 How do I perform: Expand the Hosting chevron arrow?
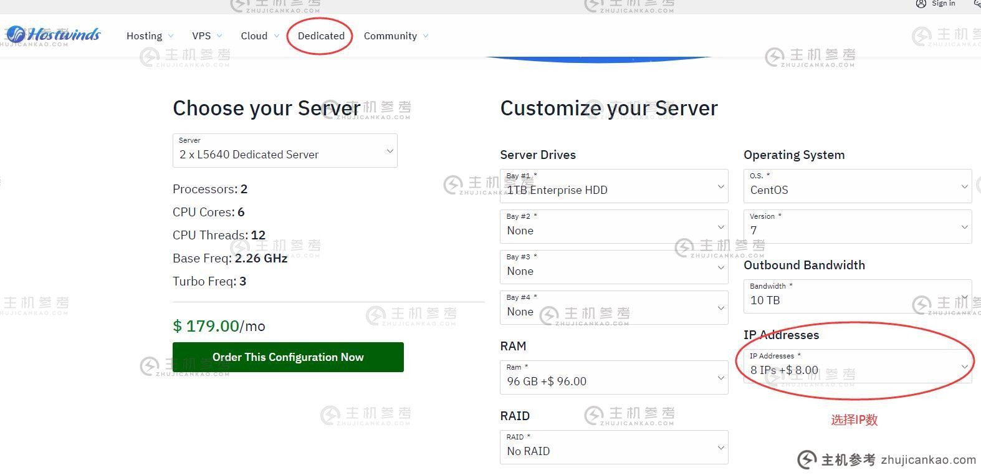[x=171, y=36]
